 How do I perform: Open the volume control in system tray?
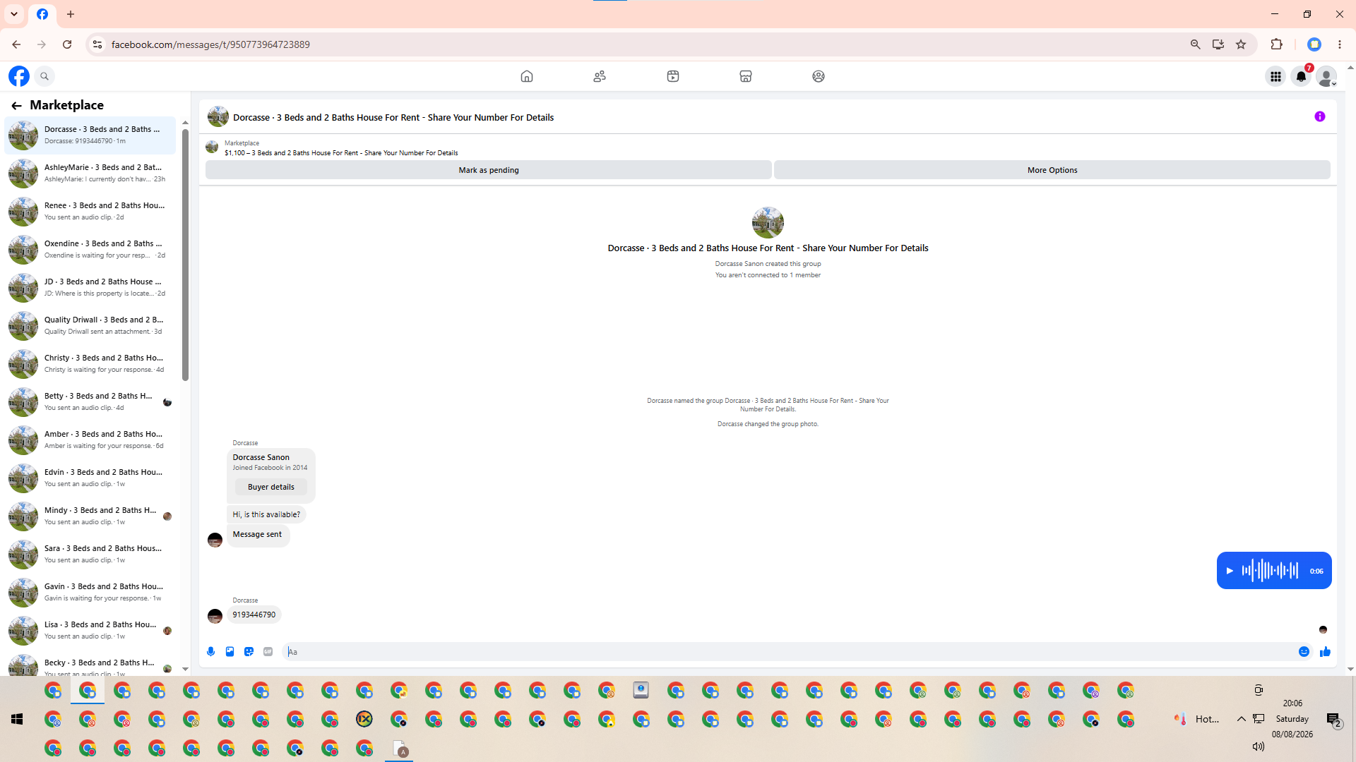coord(1258,746)
